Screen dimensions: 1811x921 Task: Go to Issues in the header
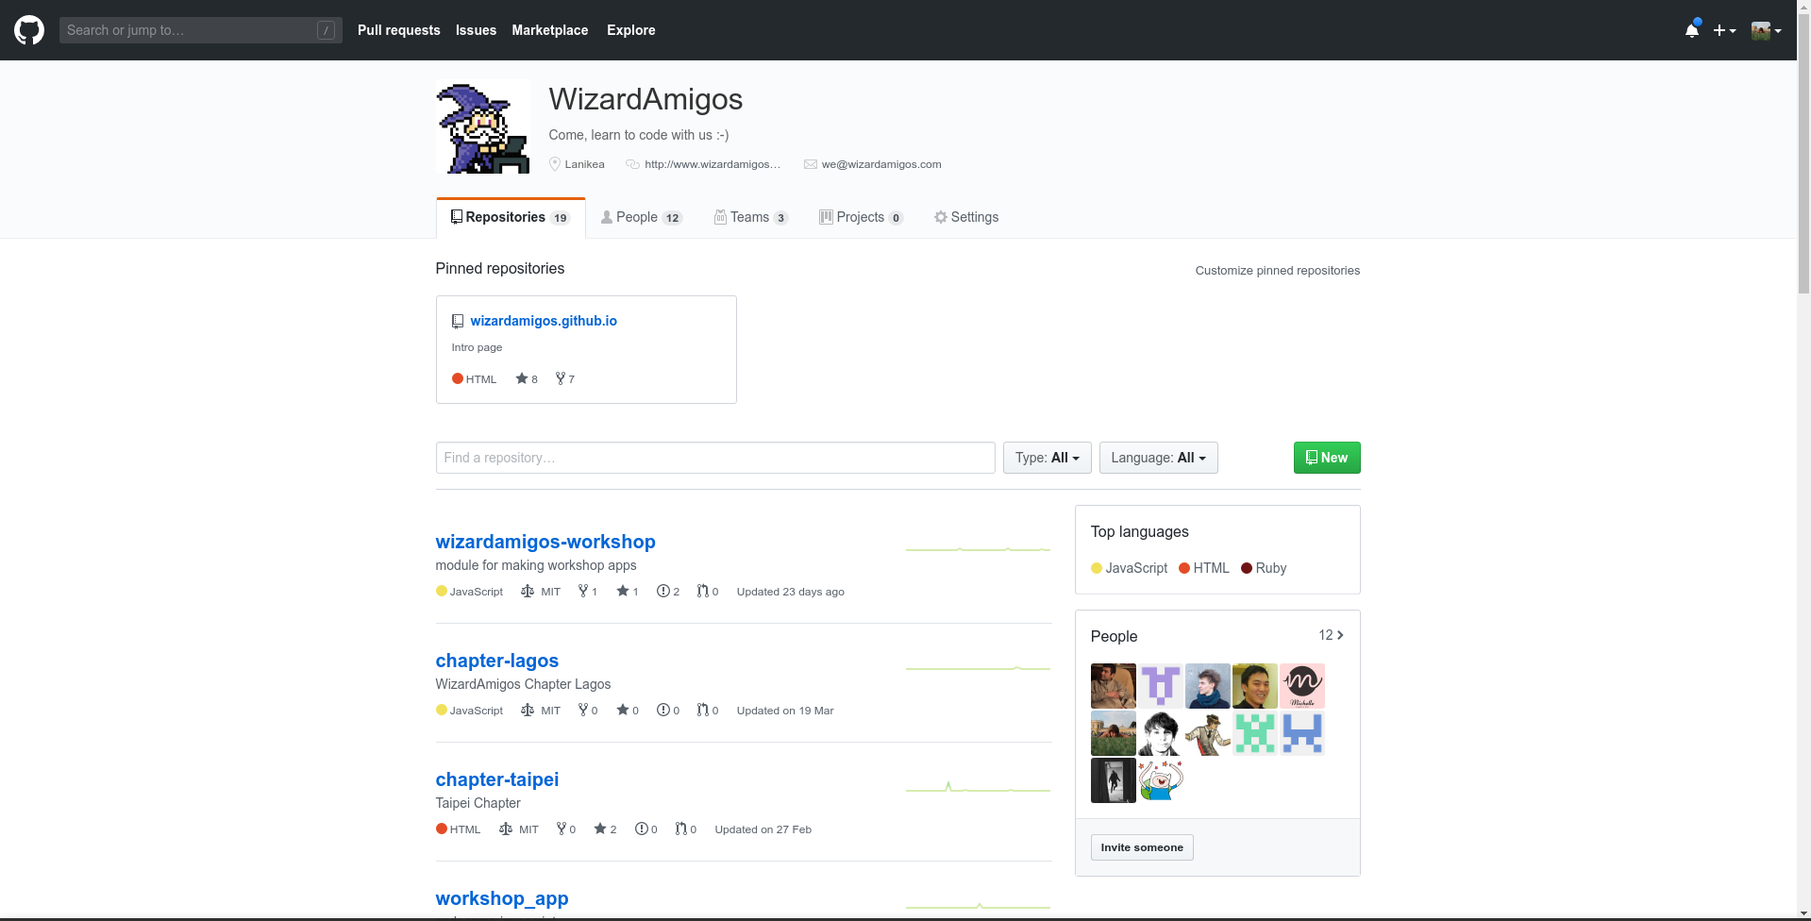[476, 30]
